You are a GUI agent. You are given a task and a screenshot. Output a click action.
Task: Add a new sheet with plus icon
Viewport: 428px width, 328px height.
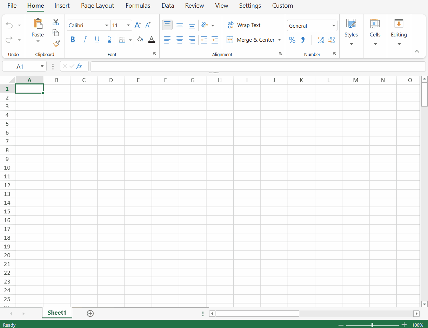click(90, 313)
